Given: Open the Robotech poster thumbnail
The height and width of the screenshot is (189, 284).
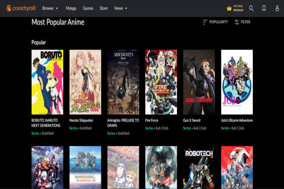Looking at the screenshot, I should click(x=199, y=167).
